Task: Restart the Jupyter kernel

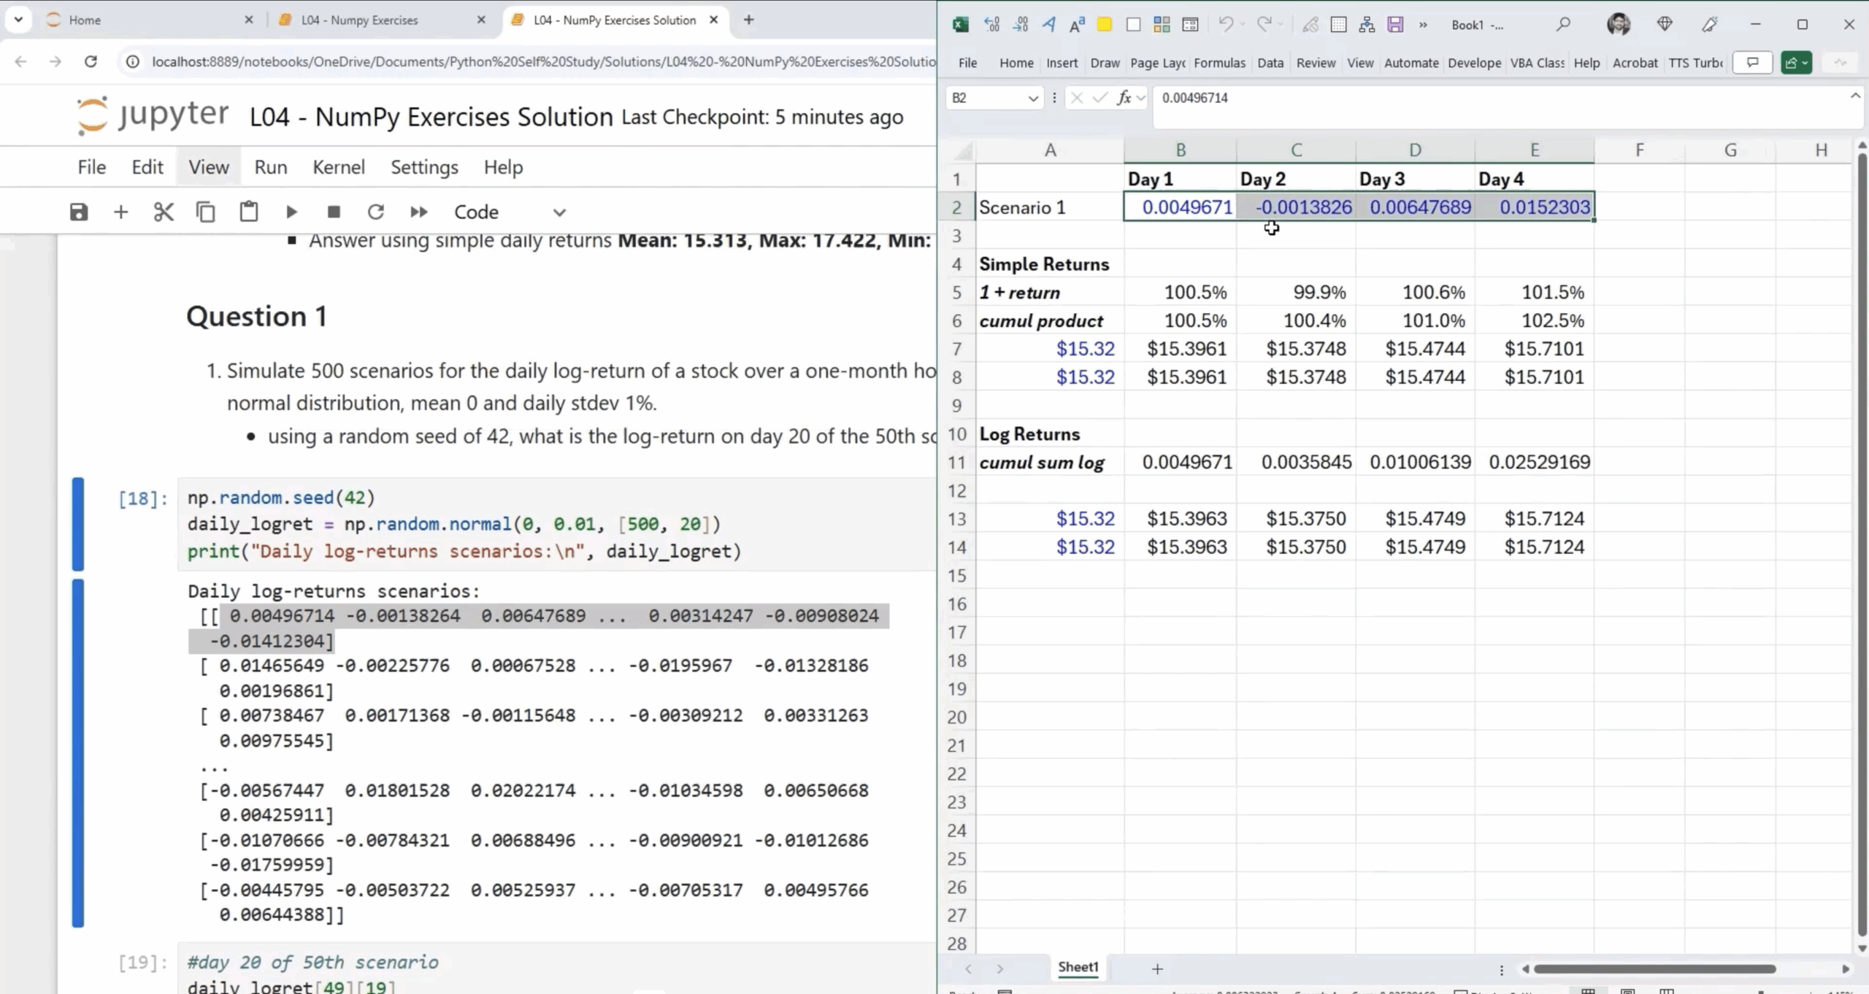Action: coord(375,212)
